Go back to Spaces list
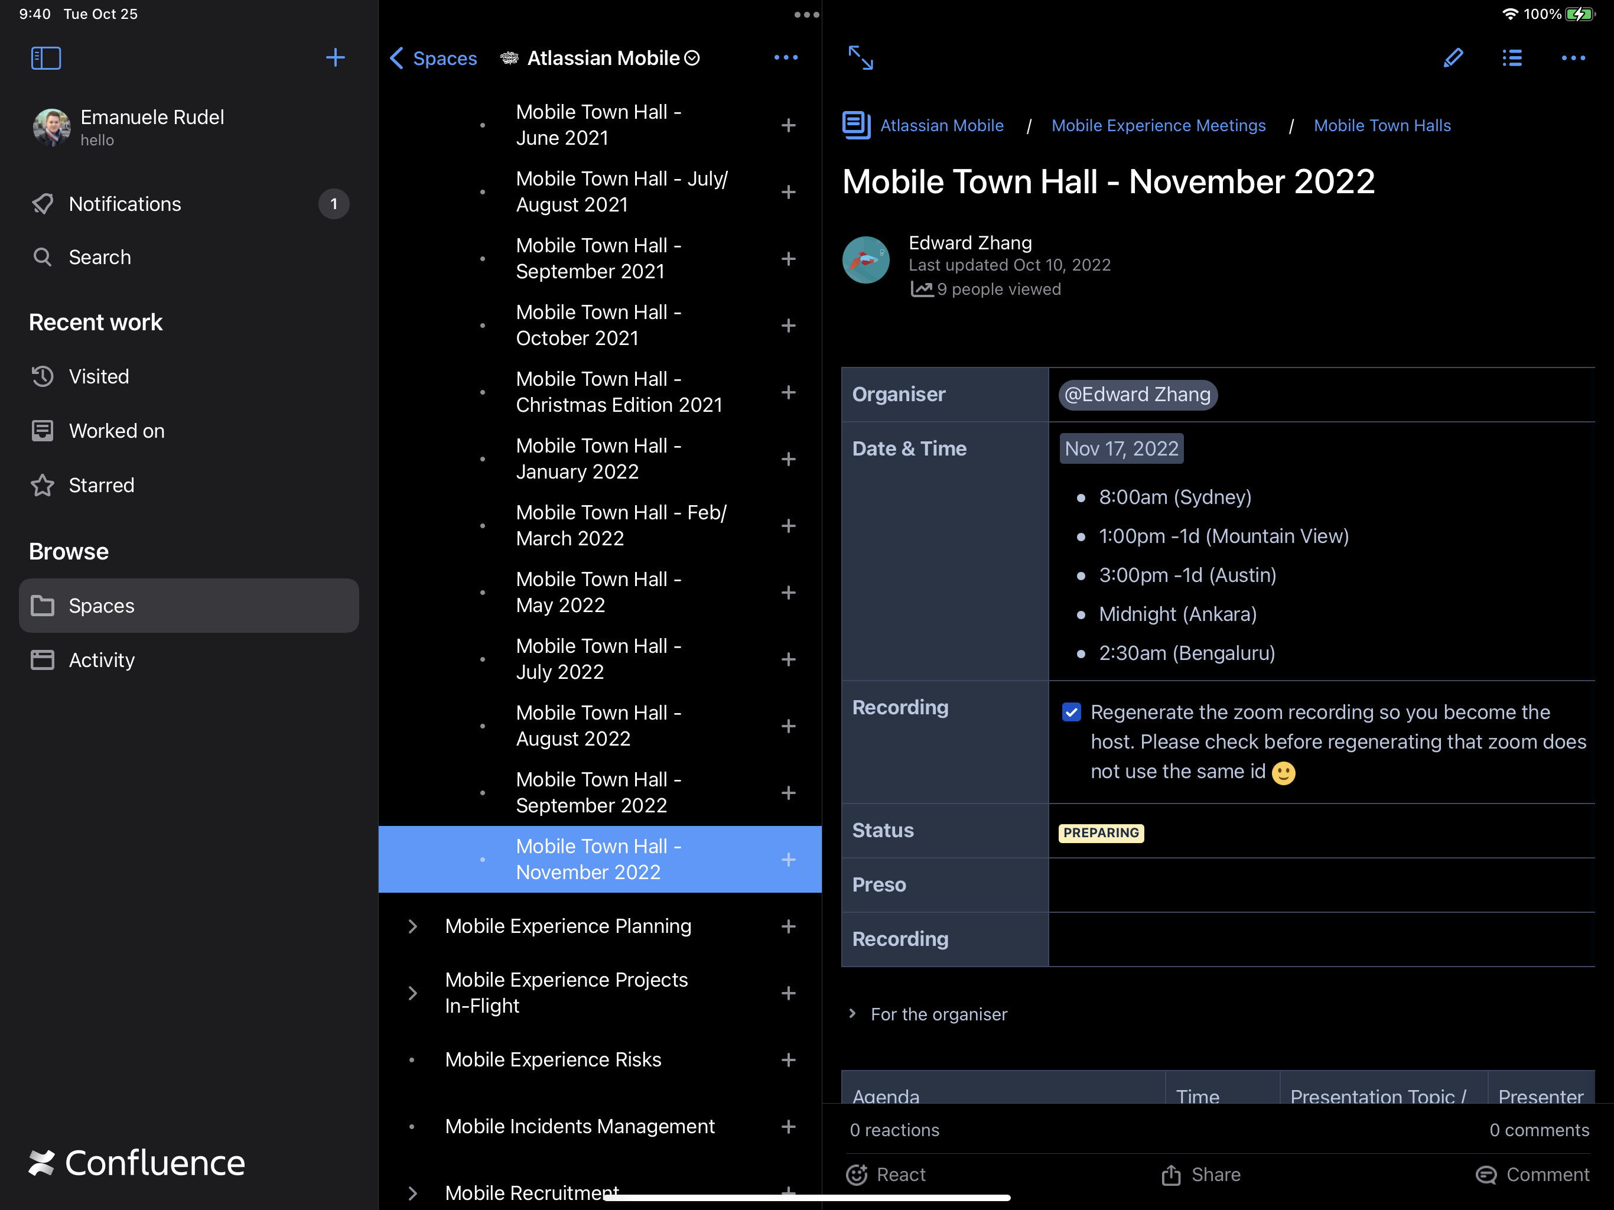Screen dimensions: 1614x1210 [434, 58]
